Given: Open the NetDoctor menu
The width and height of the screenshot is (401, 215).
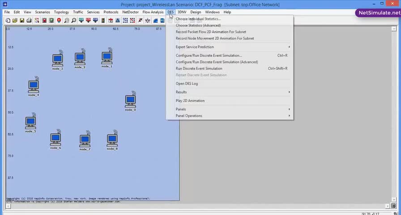Looking at the screenshot, I should 130,12.
